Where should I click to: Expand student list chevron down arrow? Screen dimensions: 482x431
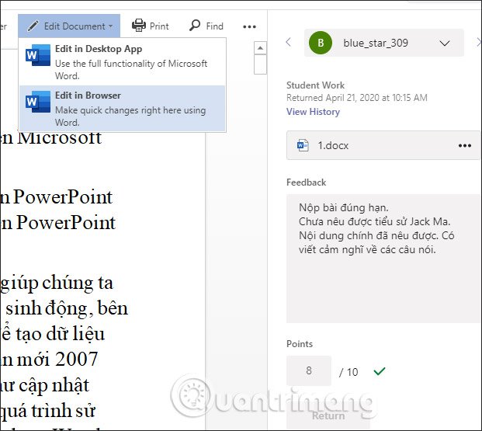[445, 43]
